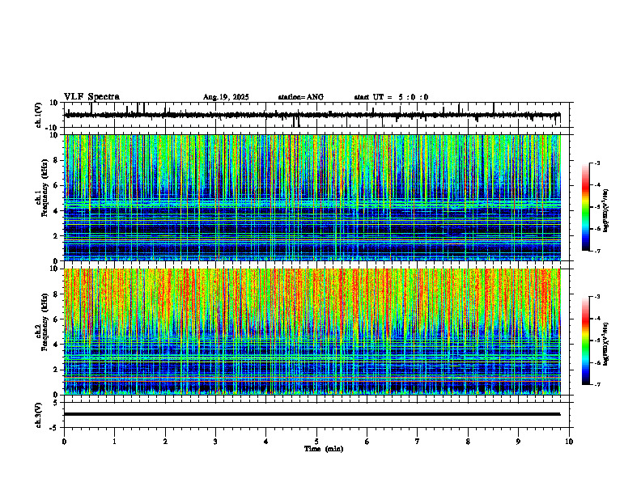Click the "ch.3(V)" axis label
641x495 pixels.
tap(39, 415)
